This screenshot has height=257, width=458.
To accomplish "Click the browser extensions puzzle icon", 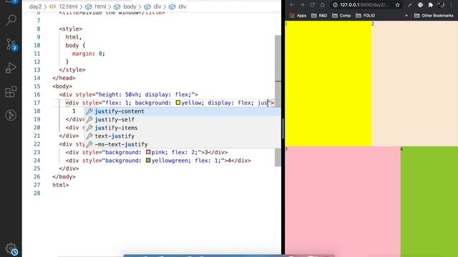I will 431,5.
